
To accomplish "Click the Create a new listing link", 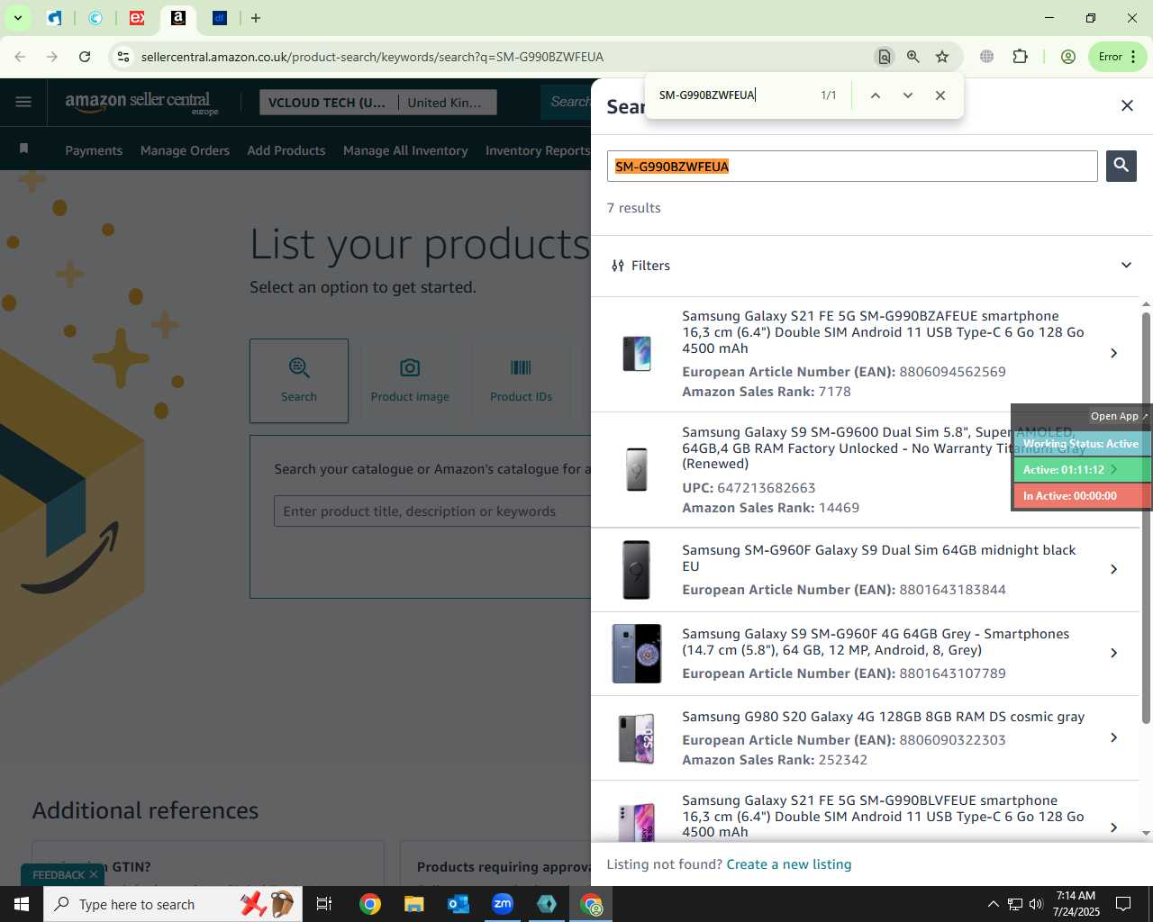I will [788, 864].
